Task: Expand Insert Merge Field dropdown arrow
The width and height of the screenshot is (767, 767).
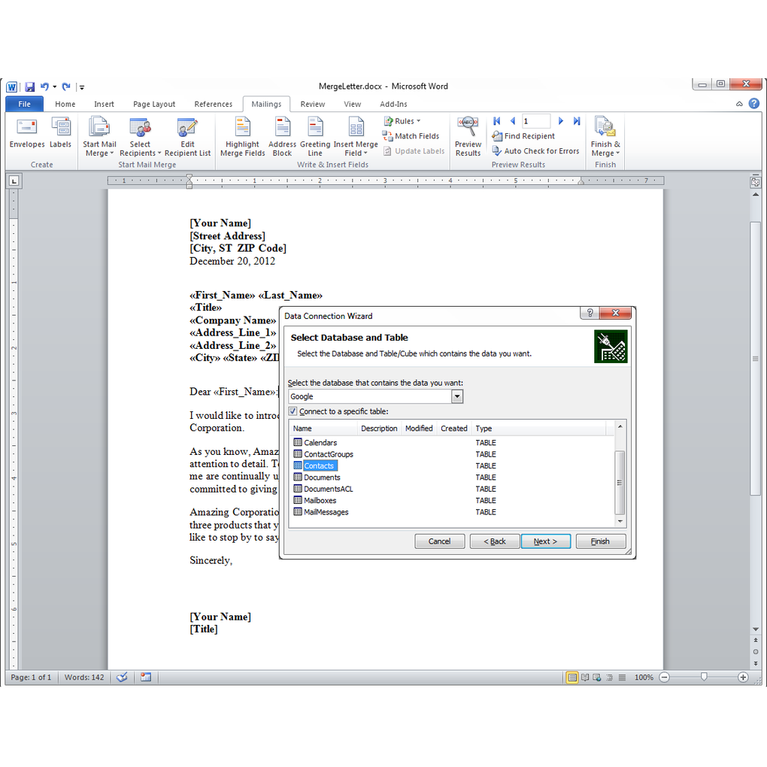Action: 365,153
